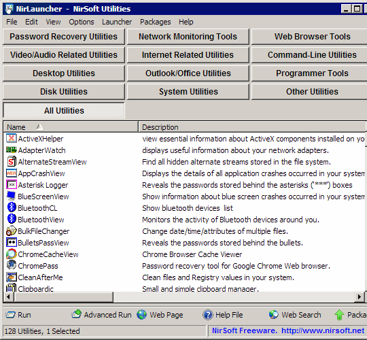Click the Clipboardic icon
This screenshot has width=367, height=340.
(x=12, y=288)
